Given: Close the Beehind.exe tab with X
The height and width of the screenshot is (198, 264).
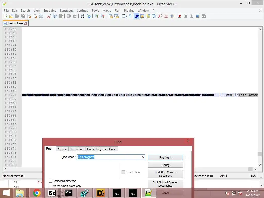Looking at the screenshot, I should [26, 23].
